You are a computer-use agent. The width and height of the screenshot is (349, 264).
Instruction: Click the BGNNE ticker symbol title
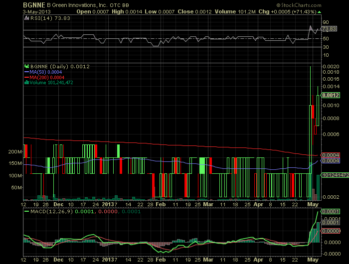tap(34, 5)
